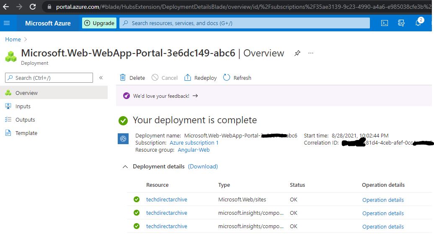The width and height of the screenshot is (434, 234).
Task: Click the Start time value text
Action: (360, 135)
